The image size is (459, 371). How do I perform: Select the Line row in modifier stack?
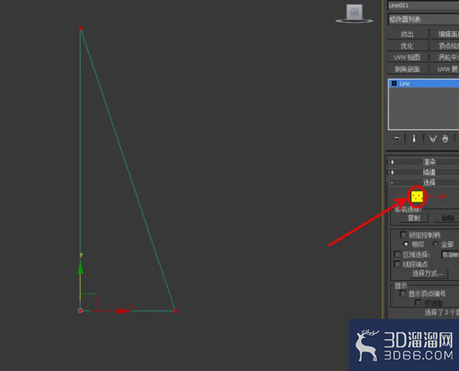click(x=424, y=84)
